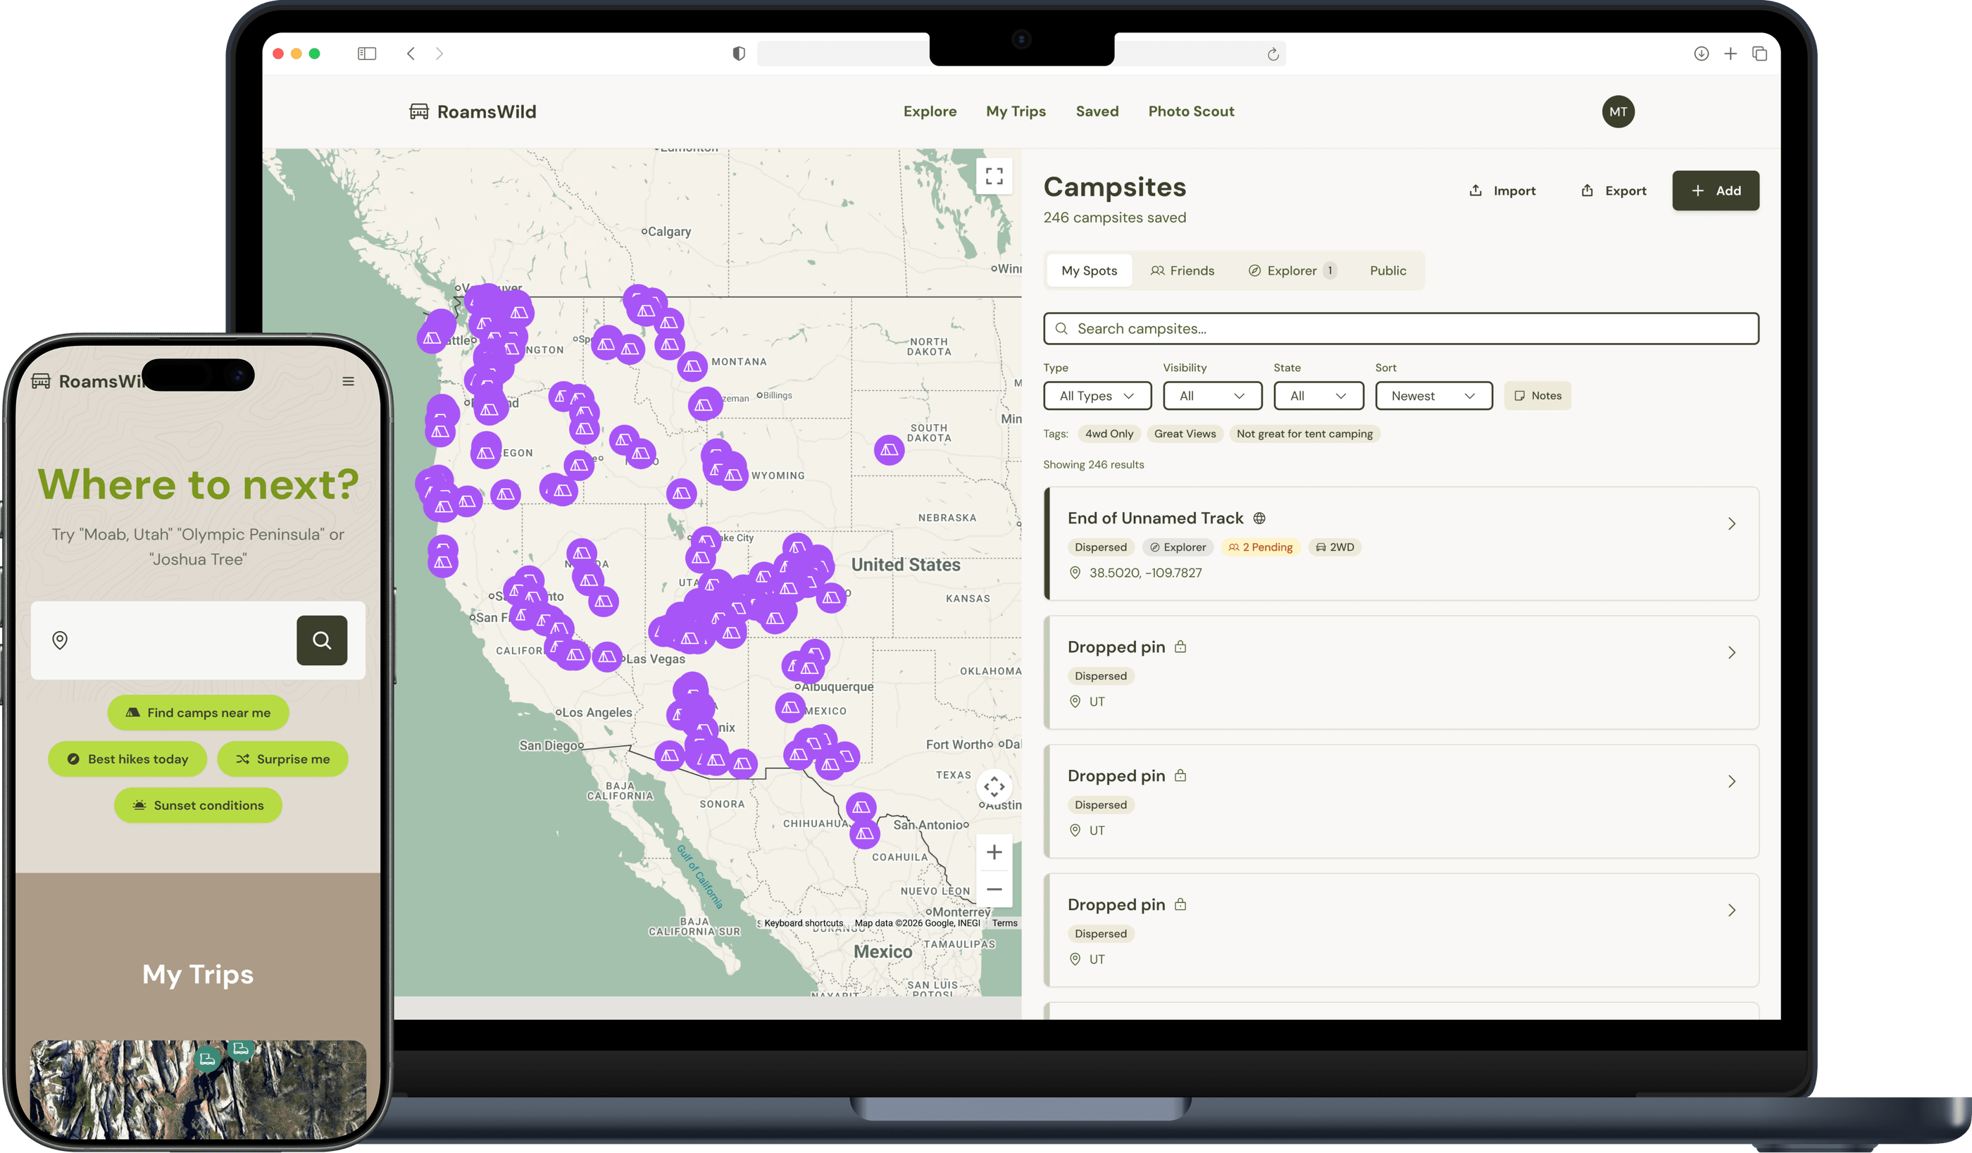
Task: Open the MT user avatar menu
Action: pos(1618,111)
